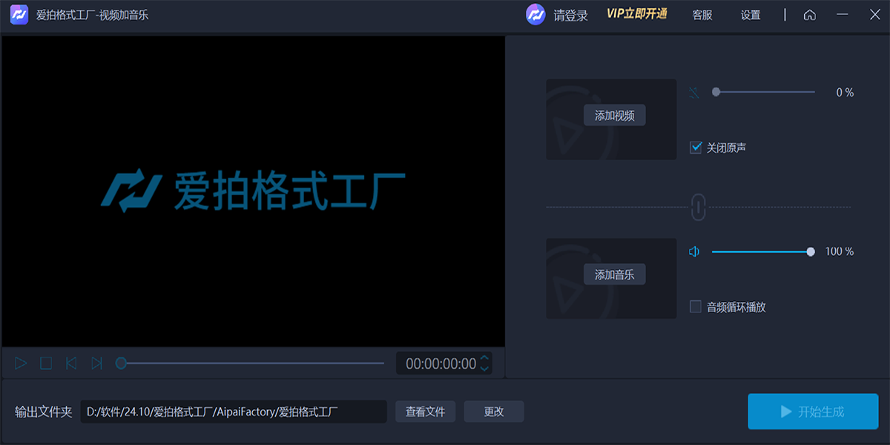
Task: Uncheck the 关闭原声 checkbox
Action: coord(695,148)
